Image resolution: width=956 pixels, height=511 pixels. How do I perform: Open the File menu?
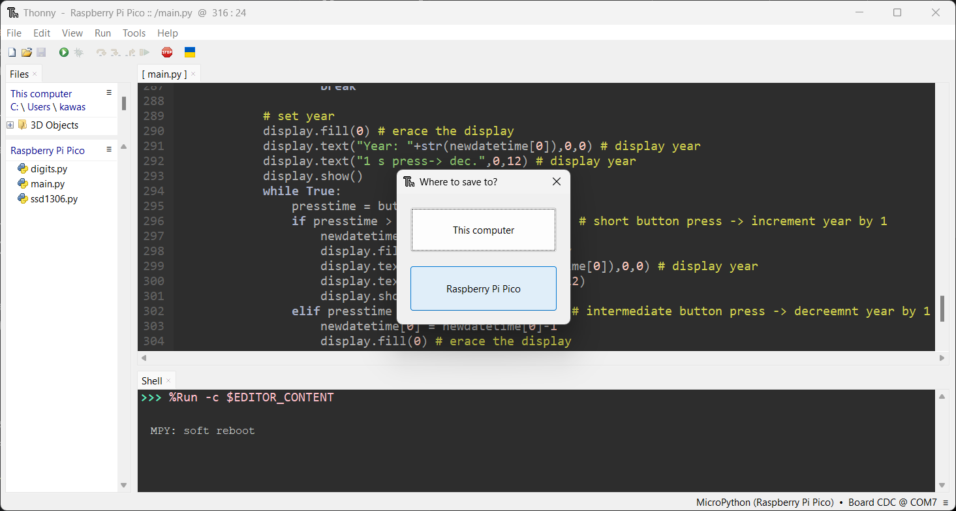14,33
